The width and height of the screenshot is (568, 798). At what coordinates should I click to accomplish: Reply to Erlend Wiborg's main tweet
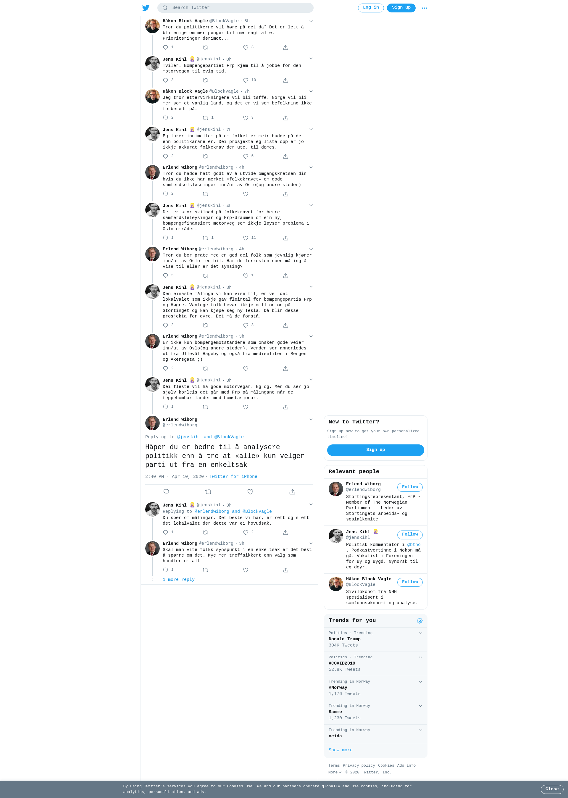166,491
